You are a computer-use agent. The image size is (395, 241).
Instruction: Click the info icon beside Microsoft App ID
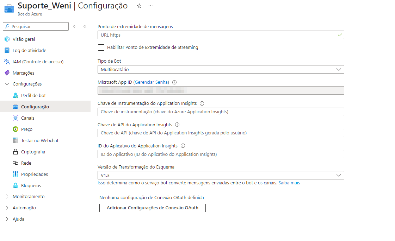click(174, 82)
